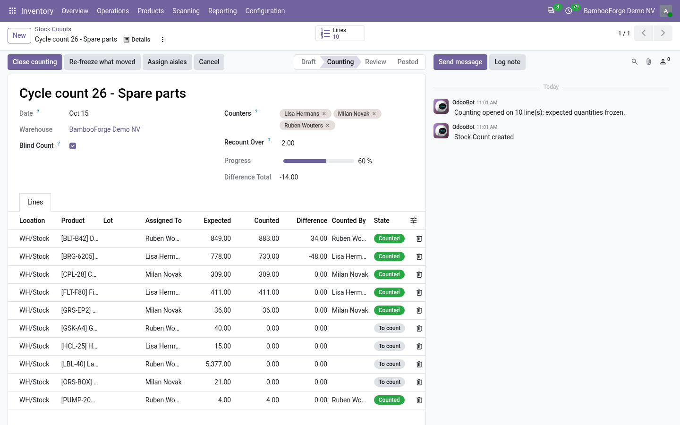Image resolution: width=680 pixels, height=425 pixels.
Task: Open the Reporting menu
Action: [222, 11]
